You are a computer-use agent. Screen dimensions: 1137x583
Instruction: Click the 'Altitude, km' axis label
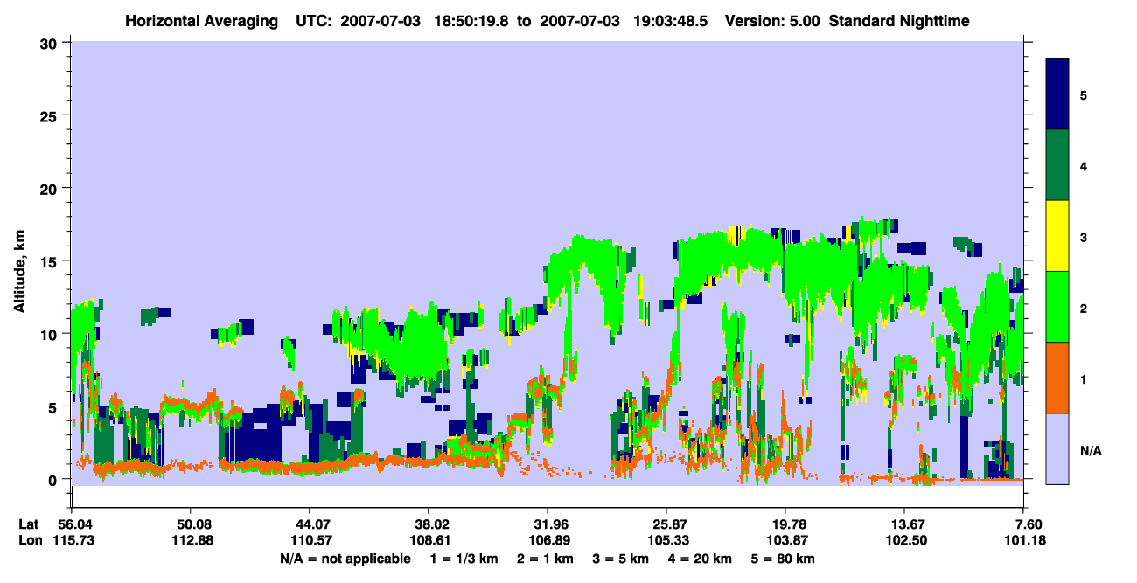click(19, 270)
